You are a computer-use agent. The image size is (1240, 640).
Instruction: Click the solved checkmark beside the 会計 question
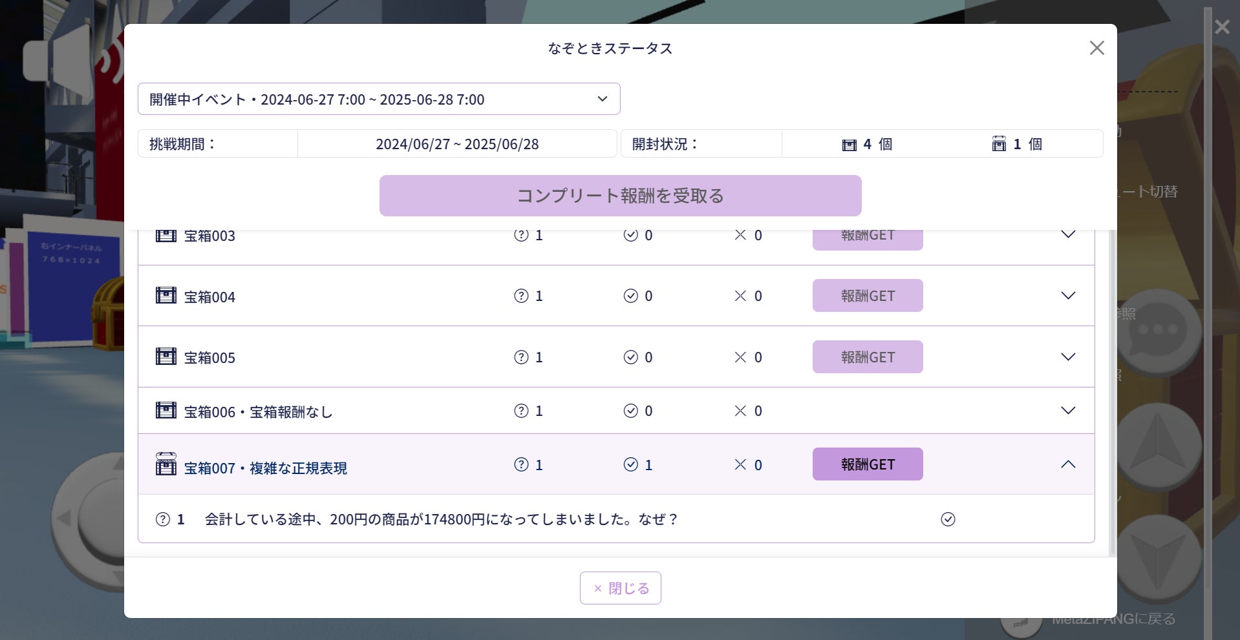coord(948,519)
